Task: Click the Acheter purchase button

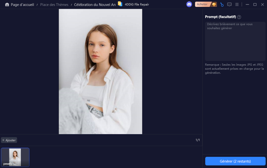Action: point(206,4)
